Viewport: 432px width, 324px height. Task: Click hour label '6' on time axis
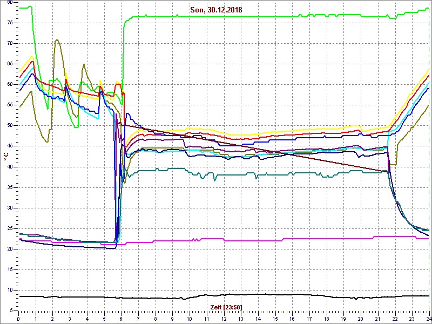(121, 319)
